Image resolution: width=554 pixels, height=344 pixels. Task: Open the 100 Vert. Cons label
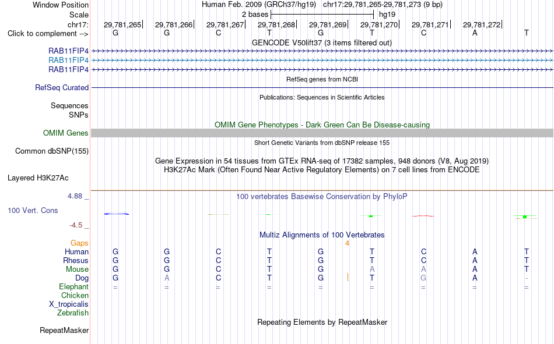point(33,211)
